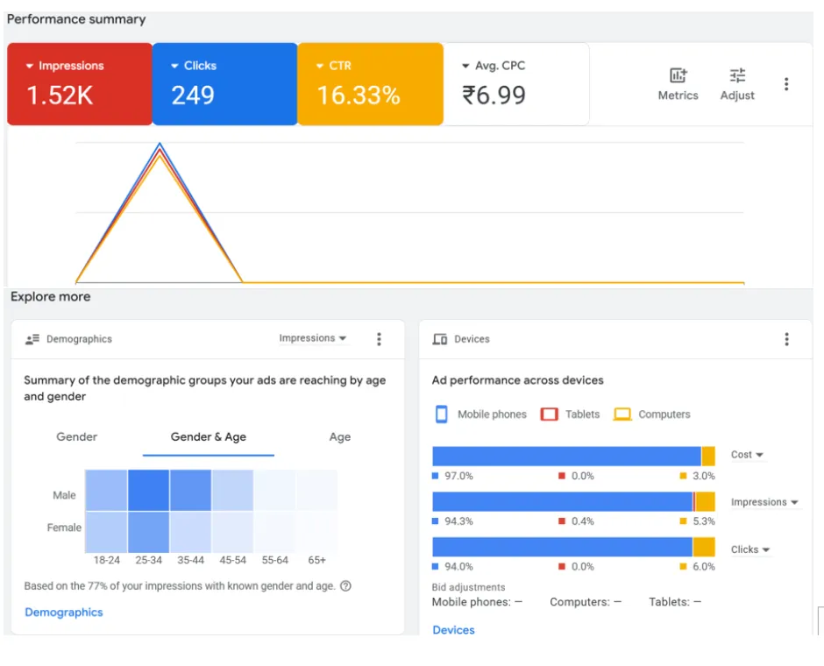
Task: Click the Male 25-34 heatmap cell
Action: pos(148,490)
